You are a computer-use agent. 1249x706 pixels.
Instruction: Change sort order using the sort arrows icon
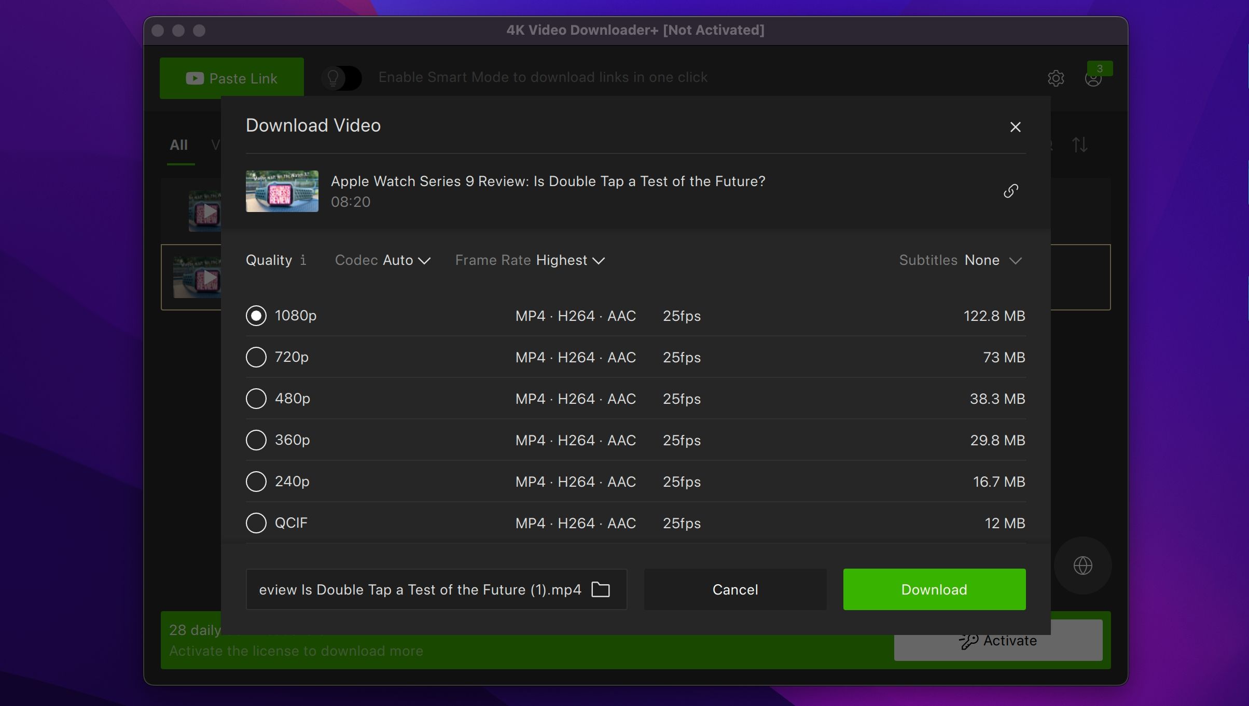point(1080,145)
